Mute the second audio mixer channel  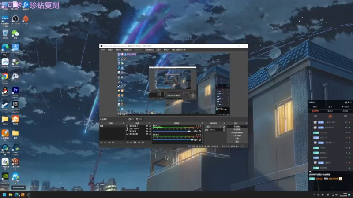click(x=195, y=140)
